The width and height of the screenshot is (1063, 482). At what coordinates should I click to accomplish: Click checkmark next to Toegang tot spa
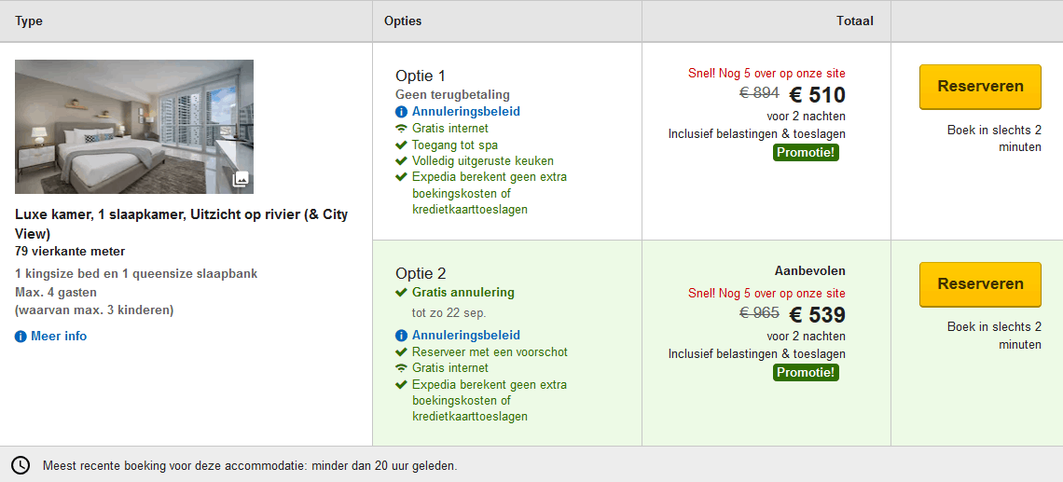coord(401,145)
